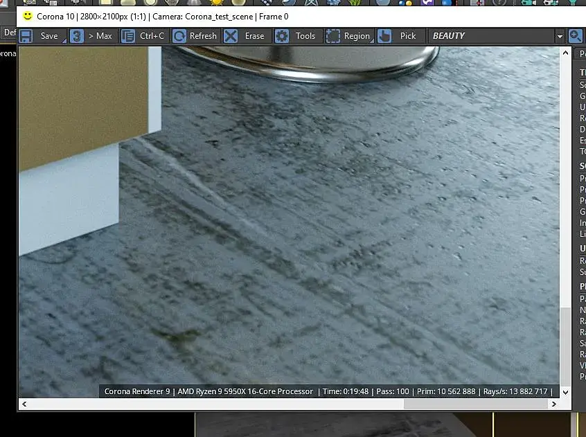Click the 'Rays/s: 13 882 717' stamp text
The height and width of the screenshot is (437, 586).
515,391
